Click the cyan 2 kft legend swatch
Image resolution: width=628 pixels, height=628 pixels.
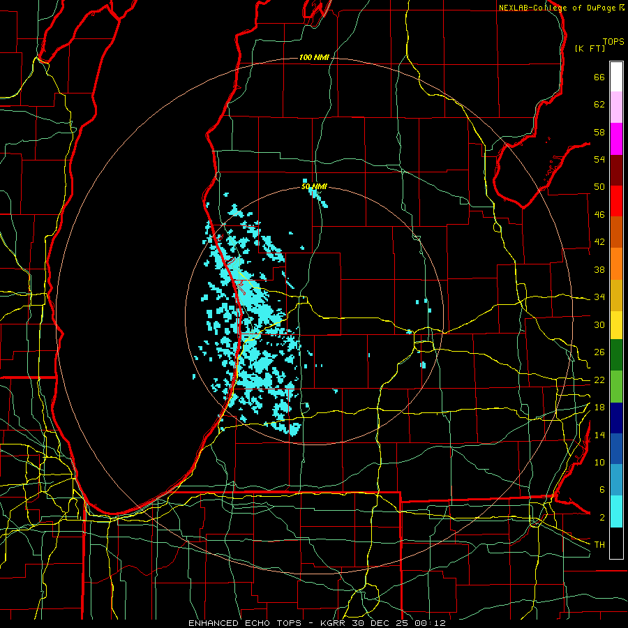click(616, 511)
